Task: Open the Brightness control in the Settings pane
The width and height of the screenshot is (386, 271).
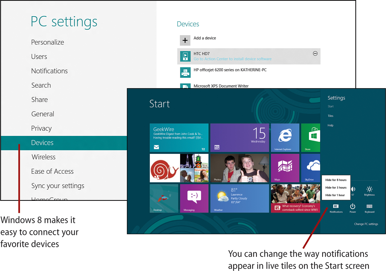Action: (x=369, y=191)
